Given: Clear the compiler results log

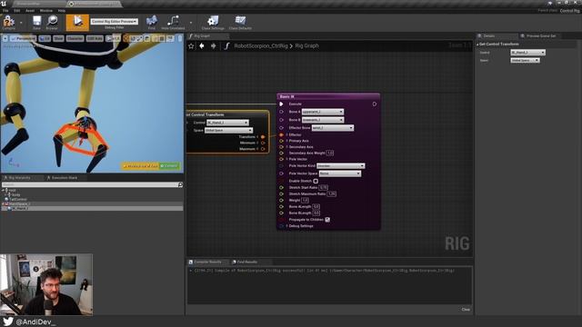Looking at the screenshot, I should (x=466, y=309).
